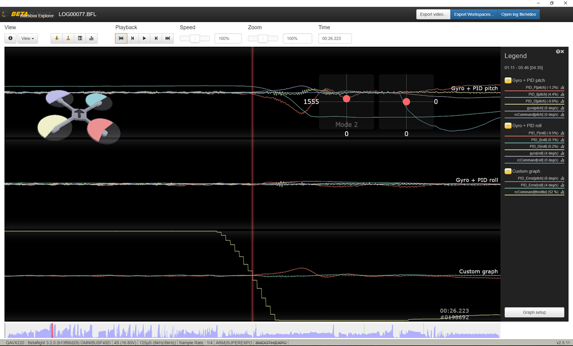Click Export Workspaces button
573x346 pixels.
pyautogui.click(x=473, y=14)
